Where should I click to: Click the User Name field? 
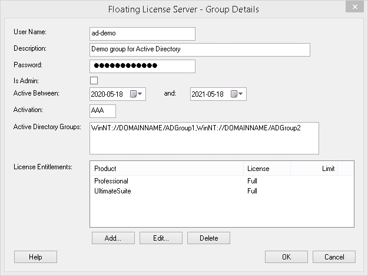click(141, 34)
